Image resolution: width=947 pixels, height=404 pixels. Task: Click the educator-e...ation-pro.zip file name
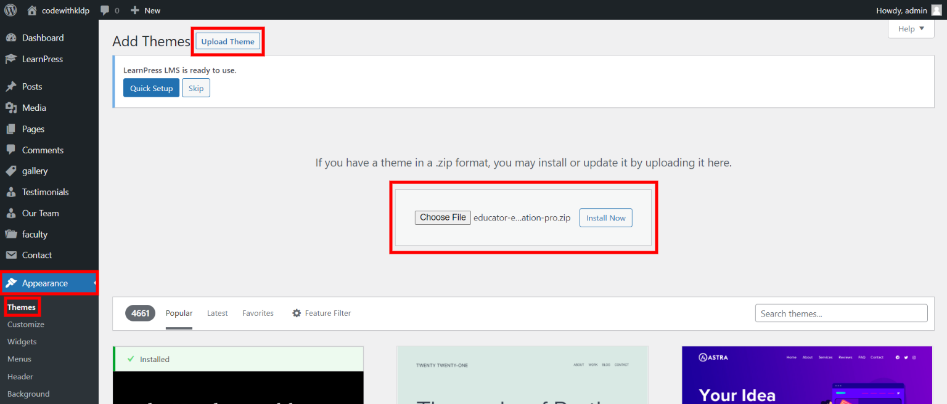coord(522,218)
